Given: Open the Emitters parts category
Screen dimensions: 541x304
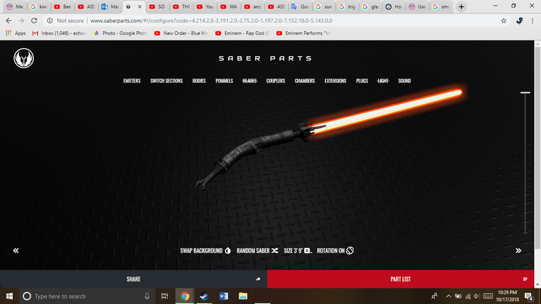Looking at the screenshot, I should pos(132,81).
